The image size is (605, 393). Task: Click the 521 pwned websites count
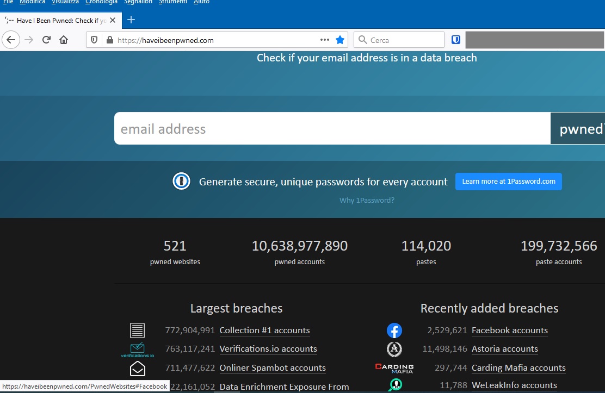point(175,246)
